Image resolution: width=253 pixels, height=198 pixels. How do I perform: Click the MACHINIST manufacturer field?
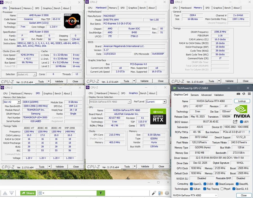[x=134, y=16]
